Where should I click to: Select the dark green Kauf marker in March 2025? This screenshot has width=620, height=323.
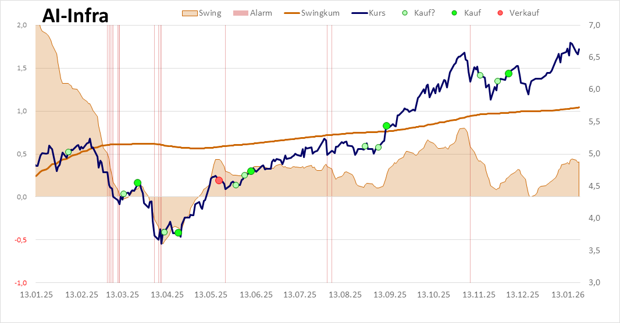tap(137, 182)
